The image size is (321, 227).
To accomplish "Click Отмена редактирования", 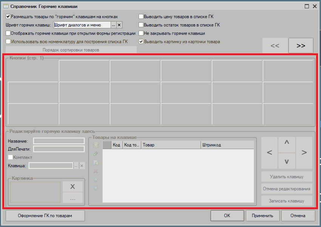I will point(287,189).
